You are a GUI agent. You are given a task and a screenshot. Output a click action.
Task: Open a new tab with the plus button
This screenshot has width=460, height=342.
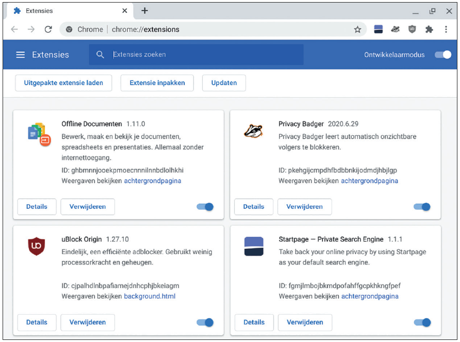pos(144,11)
